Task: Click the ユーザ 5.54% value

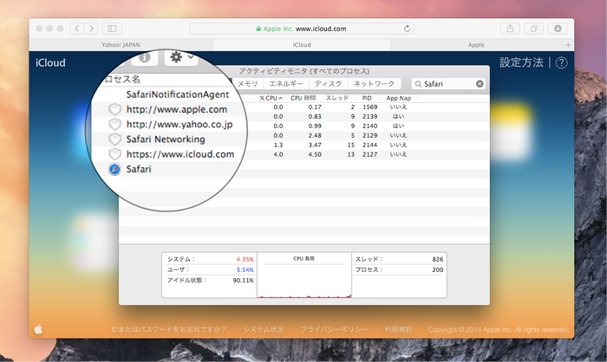Action: (245, 269)
